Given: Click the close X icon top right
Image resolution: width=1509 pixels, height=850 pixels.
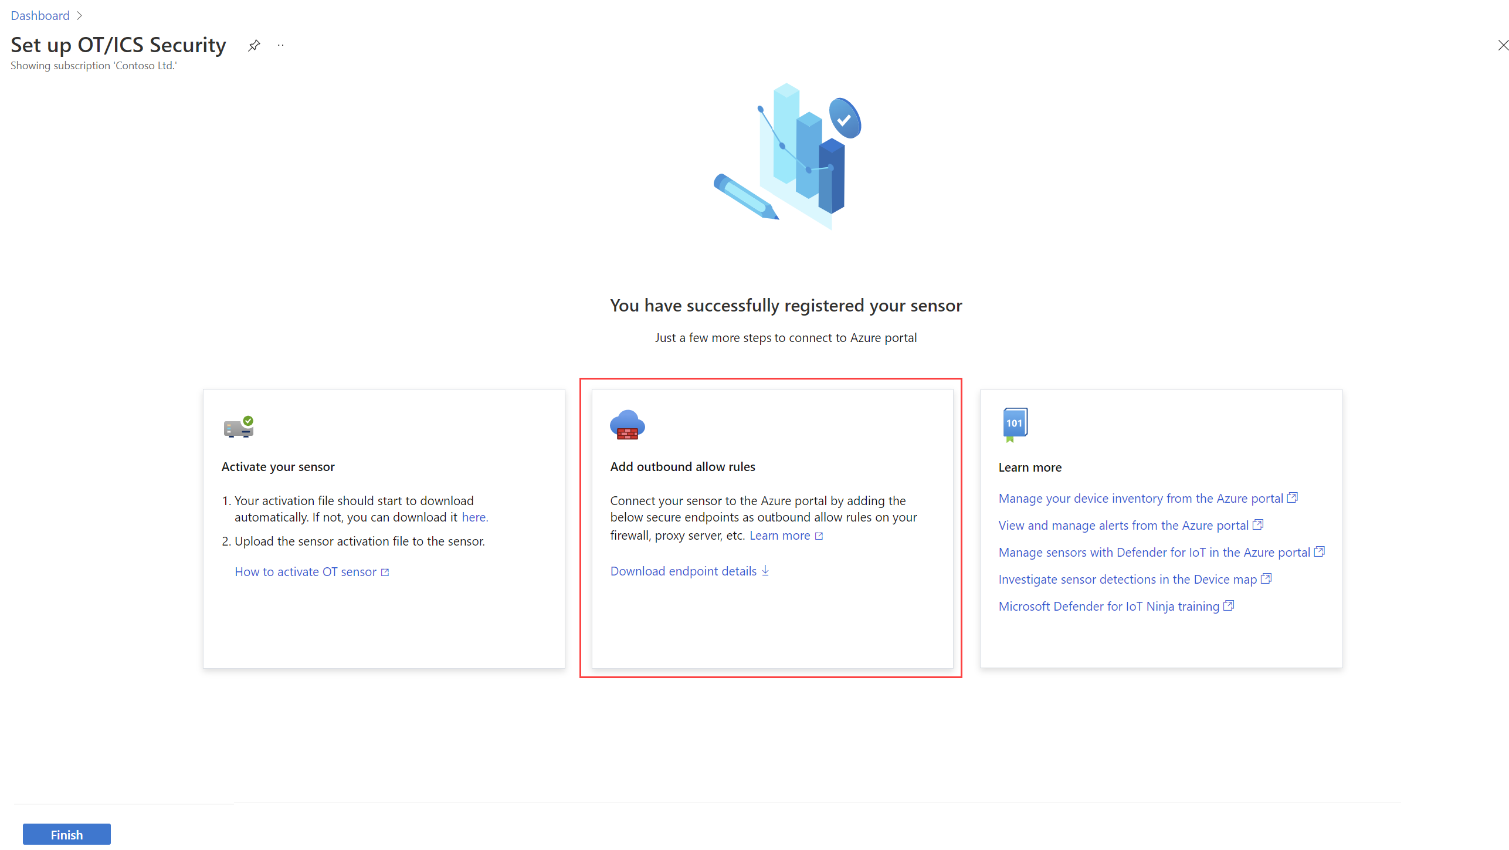Looking at the screenshot, I should (x=1502, y=46).
